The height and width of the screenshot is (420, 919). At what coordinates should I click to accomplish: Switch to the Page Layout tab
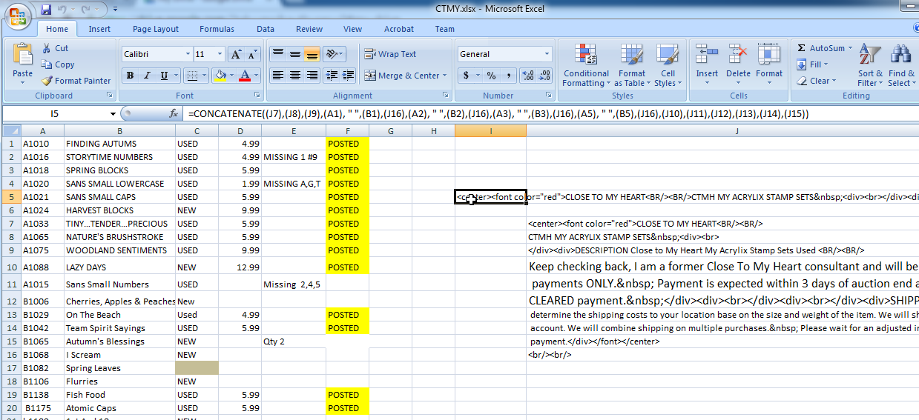[x=156, y=29]
